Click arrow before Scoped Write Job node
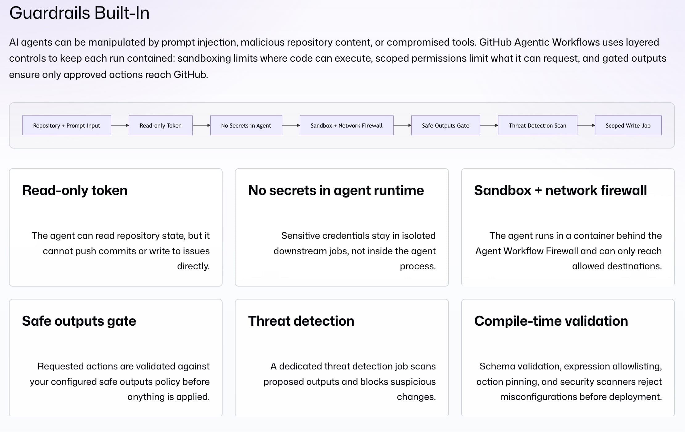 (x=586, y=125)
